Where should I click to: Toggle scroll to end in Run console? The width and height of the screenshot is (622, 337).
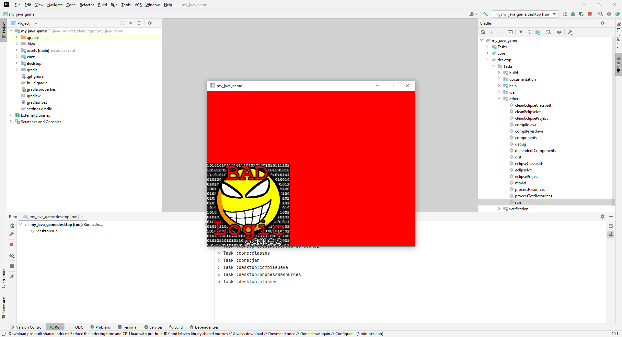pos(611,234)
